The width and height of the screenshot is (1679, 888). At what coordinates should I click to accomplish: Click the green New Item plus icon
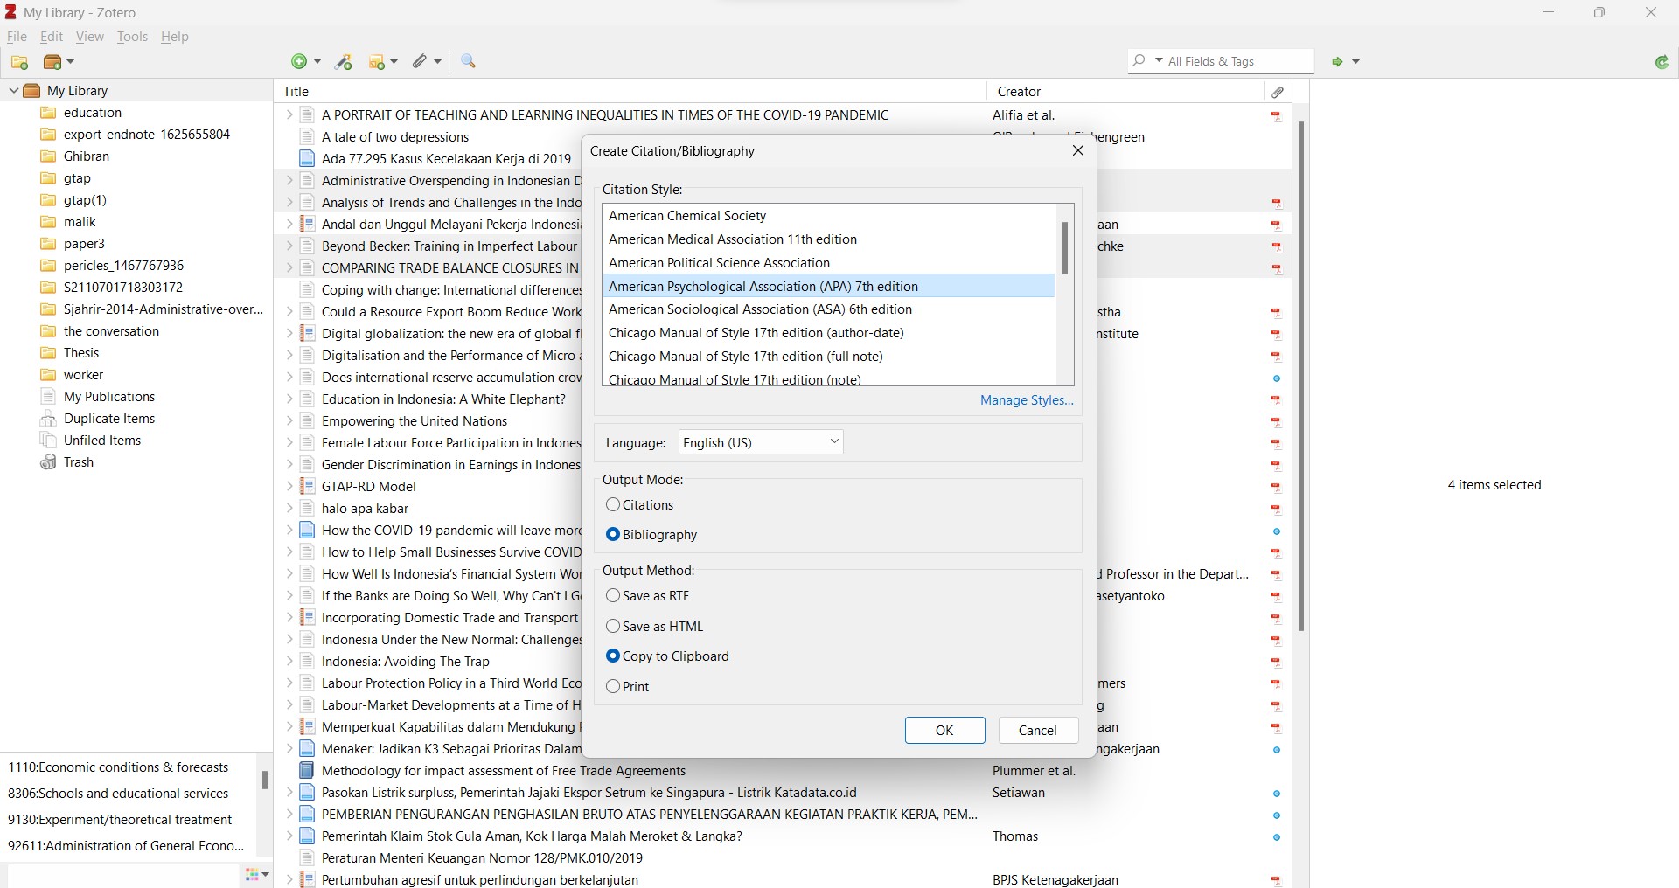[299, 61]
